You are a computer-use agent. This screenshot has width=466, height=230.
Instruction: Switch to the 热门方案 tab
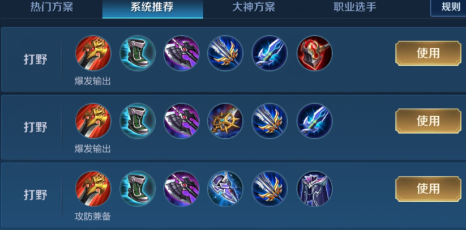(x=52, y=7)
